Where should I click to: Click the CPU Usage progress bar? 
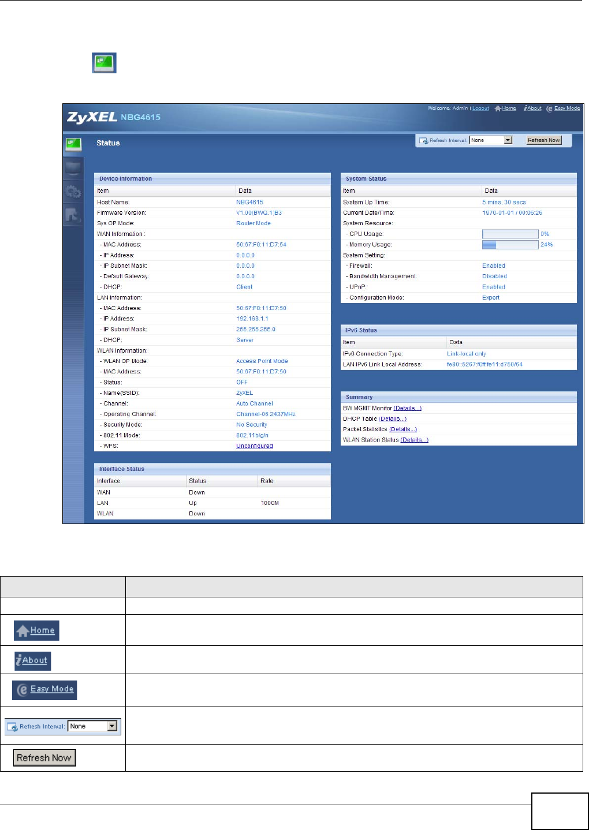tap(510, 234)
